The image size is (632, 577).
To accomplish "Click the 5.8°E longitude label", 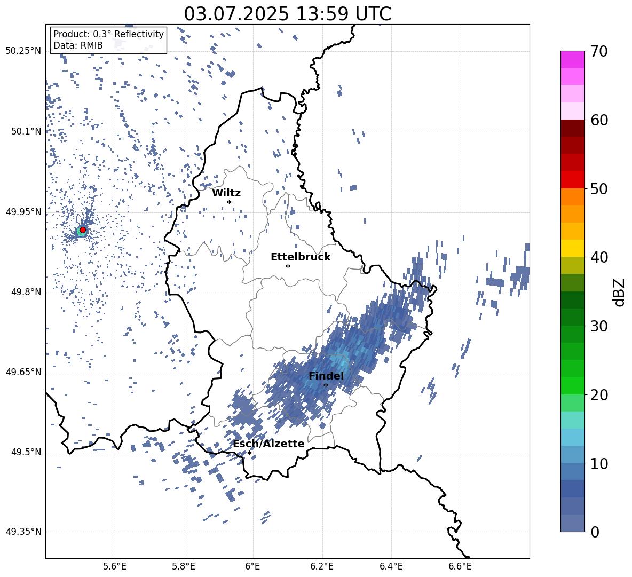I will [x=184, y=566].
